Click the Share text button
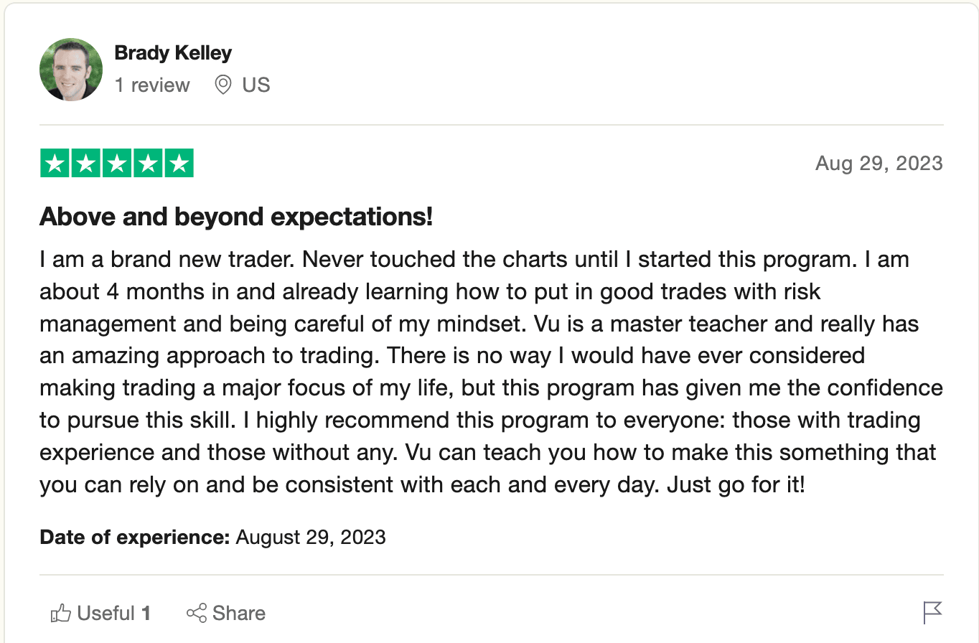This screenshot has width=979, height=643. (239, 614)
